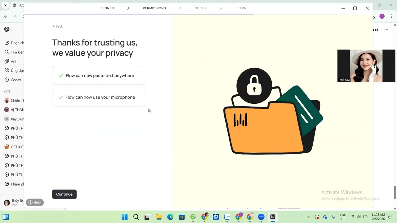Launch Microsoft Edge from the taskbar
397x223 pixels.
click(170, 217)
